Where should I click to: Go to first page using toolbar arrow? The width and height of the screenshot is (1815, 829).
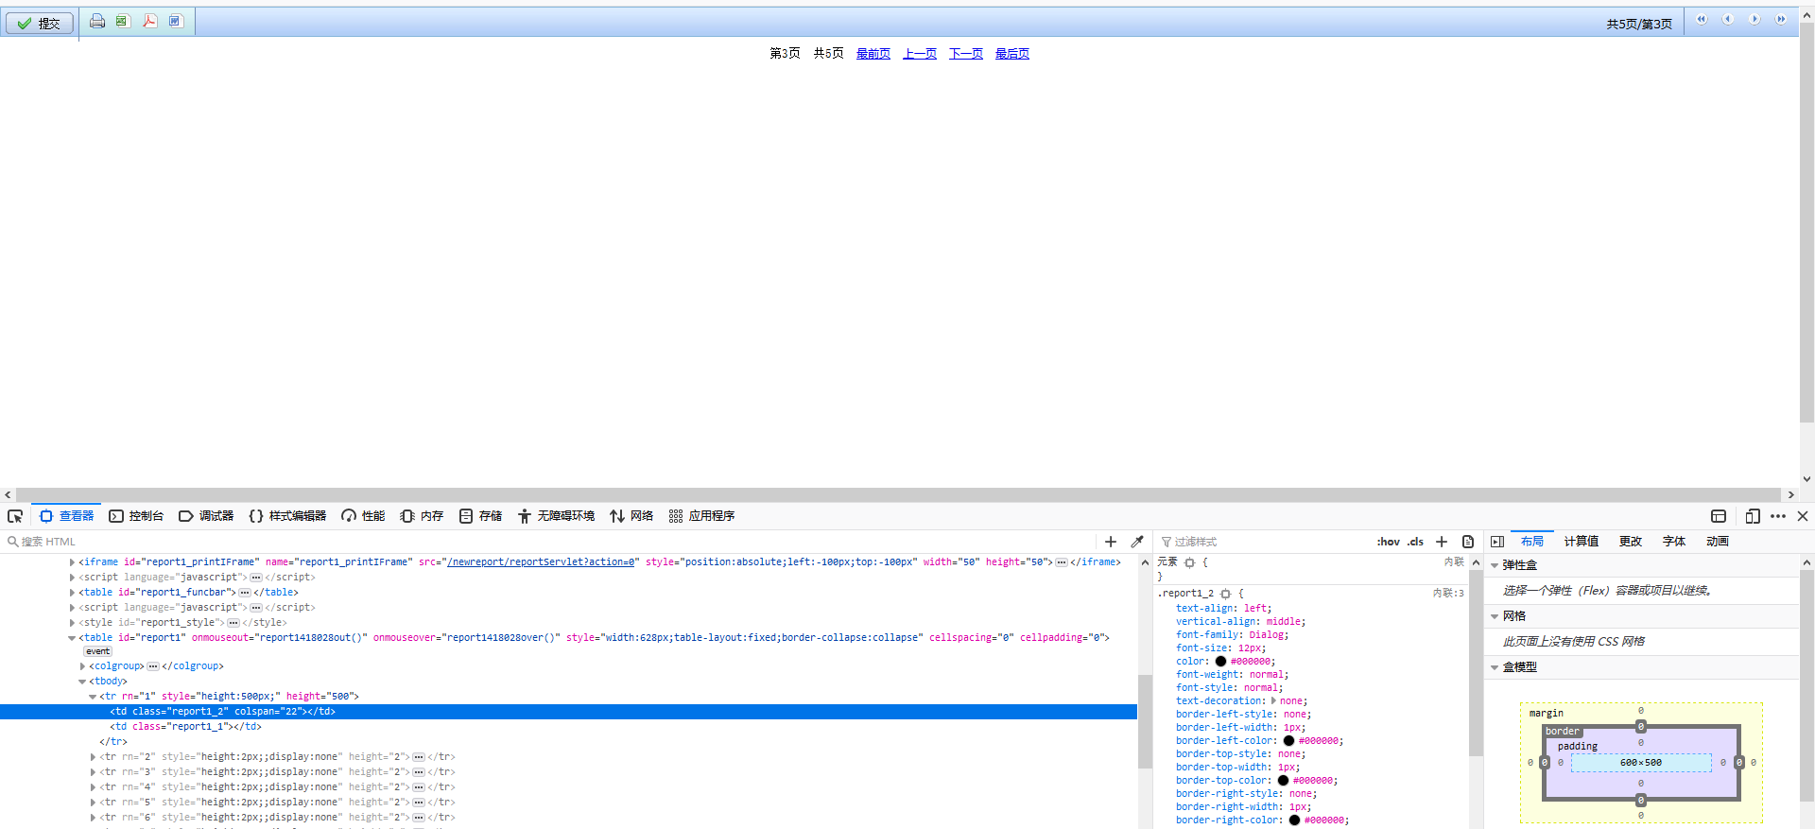click(1702, 19)
